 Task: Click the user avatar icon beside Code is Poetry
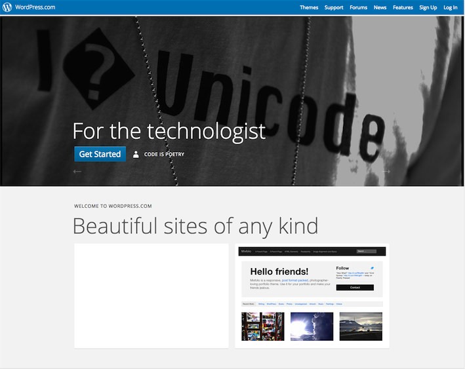[136, 154]
